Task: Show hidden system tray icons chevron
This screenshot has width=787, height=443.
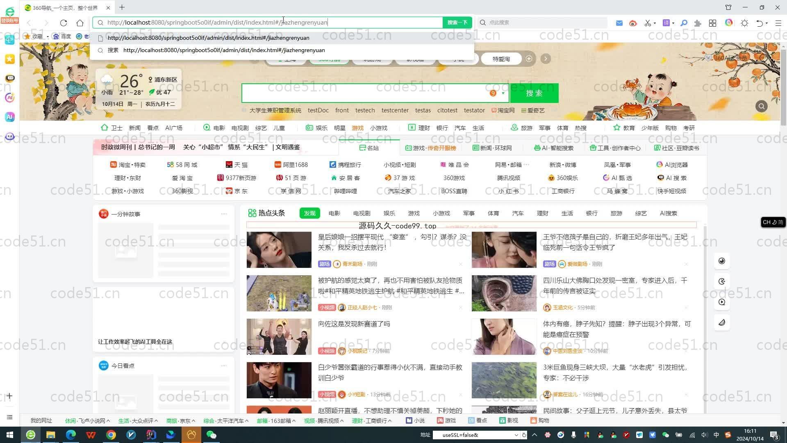Action: [534, 435]
